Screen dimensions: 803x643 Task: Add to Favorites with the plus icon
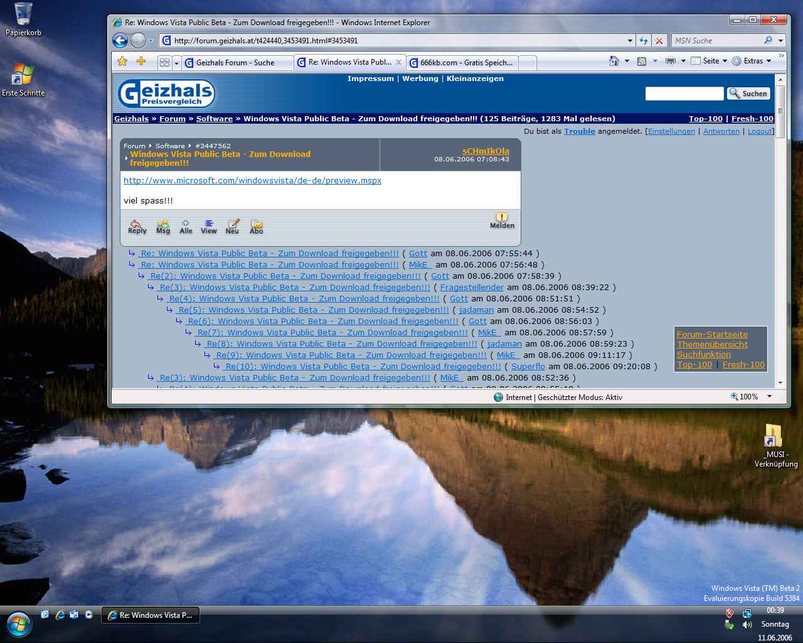(x=141, y=62)
